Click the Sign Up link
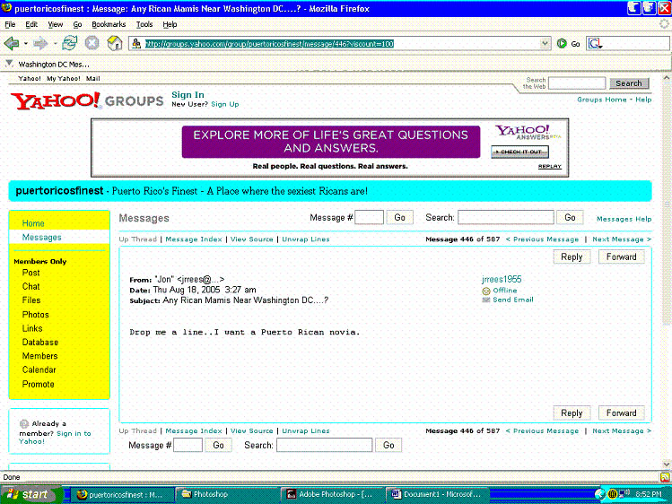672x504 pixels. (225, 104)
